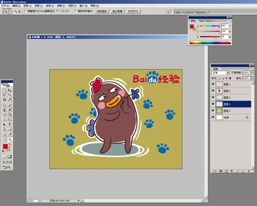Viewport: 257px width, 206px height.
Task: Open the 滤镜 menu
Action: [x=61, y=6]
